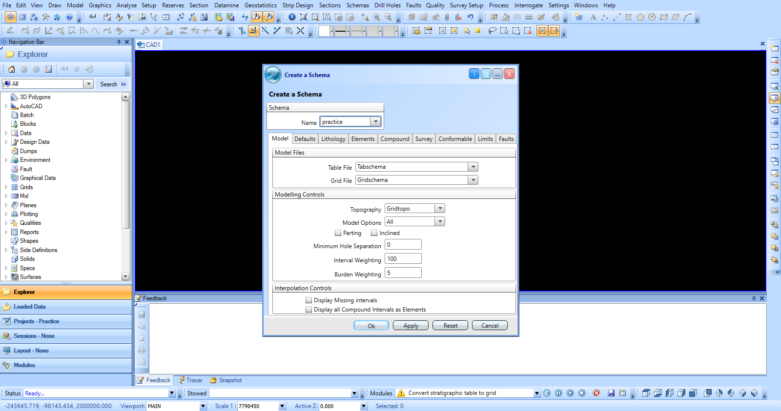Open the Topography dropdown
This screenshot has height=411, width=781.
440,209
